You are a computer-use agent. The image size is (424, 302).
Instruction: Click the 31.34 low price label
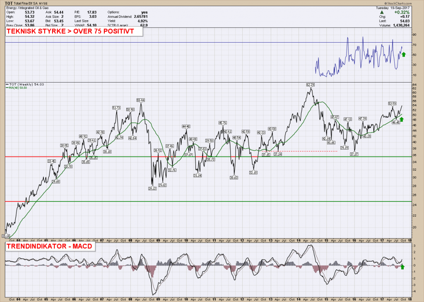pyautogui.click(x=198, y=176)
